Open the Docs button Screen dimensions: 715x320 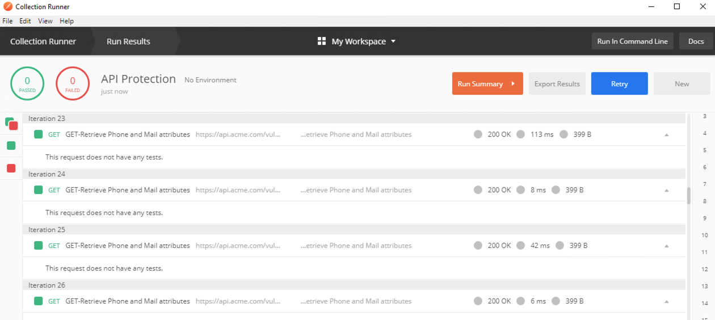[696, 41]
